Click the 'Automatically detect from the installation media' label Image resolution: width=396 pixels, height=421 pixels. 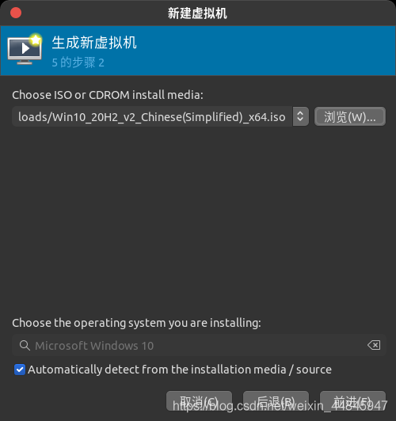tap(180, 370)
